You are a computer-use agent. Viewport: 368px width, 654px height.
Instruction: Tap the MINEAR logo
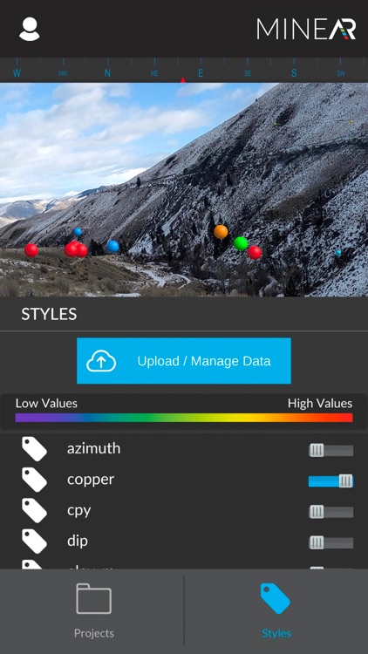[x=306, y=29]
